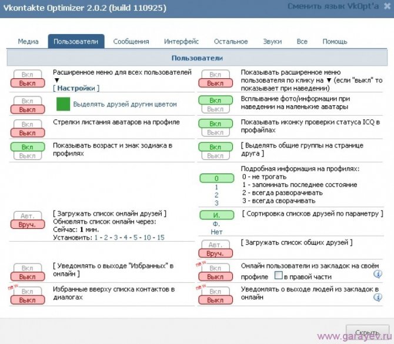Set Авт. for loading common friends list
This screenshot has height=344, width=394.
click(215, 245)
